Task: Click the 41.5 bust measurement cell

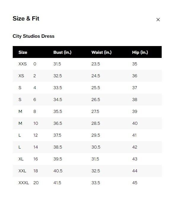Action: (57, 183)
